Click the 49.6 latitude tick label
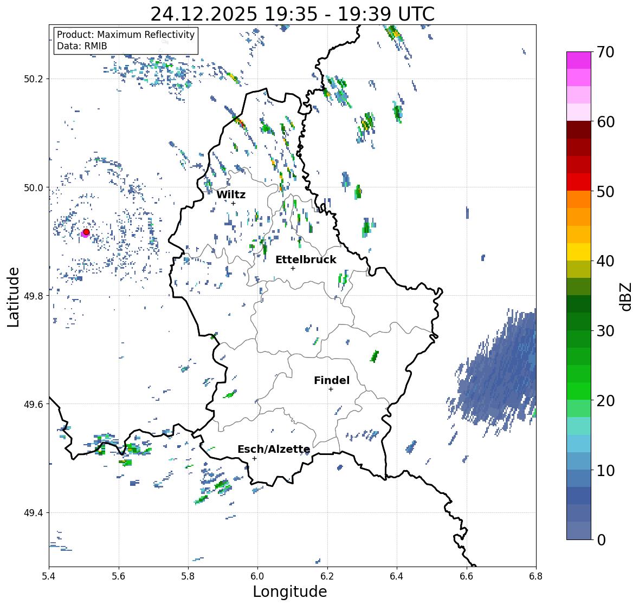639x605 pixels. [x=34, y=404]
